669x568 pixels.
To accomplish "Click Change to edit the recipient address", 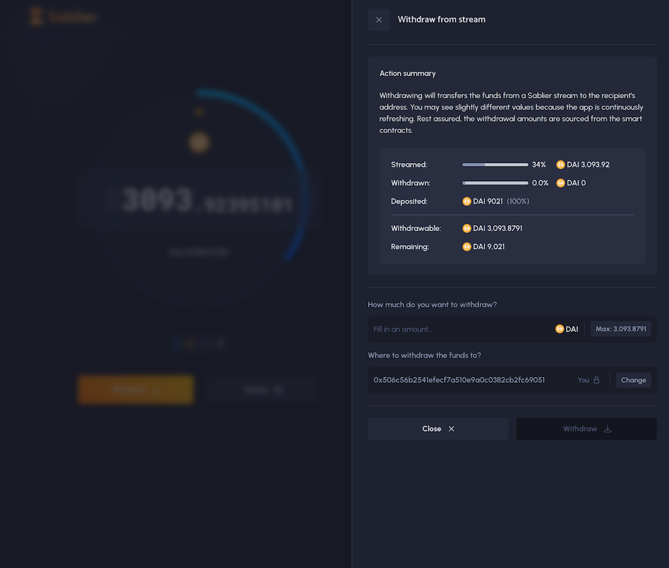I will point(633,380).
